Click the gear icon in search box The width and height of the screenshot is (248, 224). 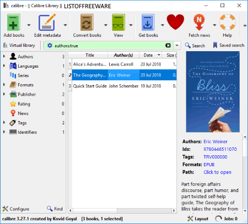pyautogui.click(x=50, y=45)
